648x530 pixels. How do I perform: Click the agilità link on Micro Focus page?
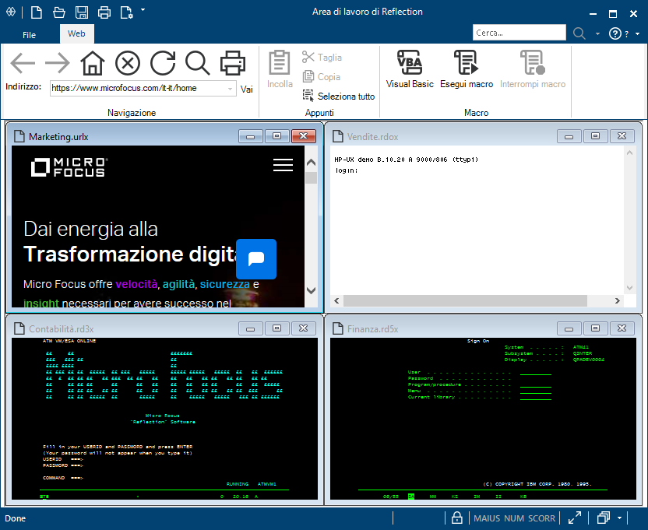click(x=178, y=284)
